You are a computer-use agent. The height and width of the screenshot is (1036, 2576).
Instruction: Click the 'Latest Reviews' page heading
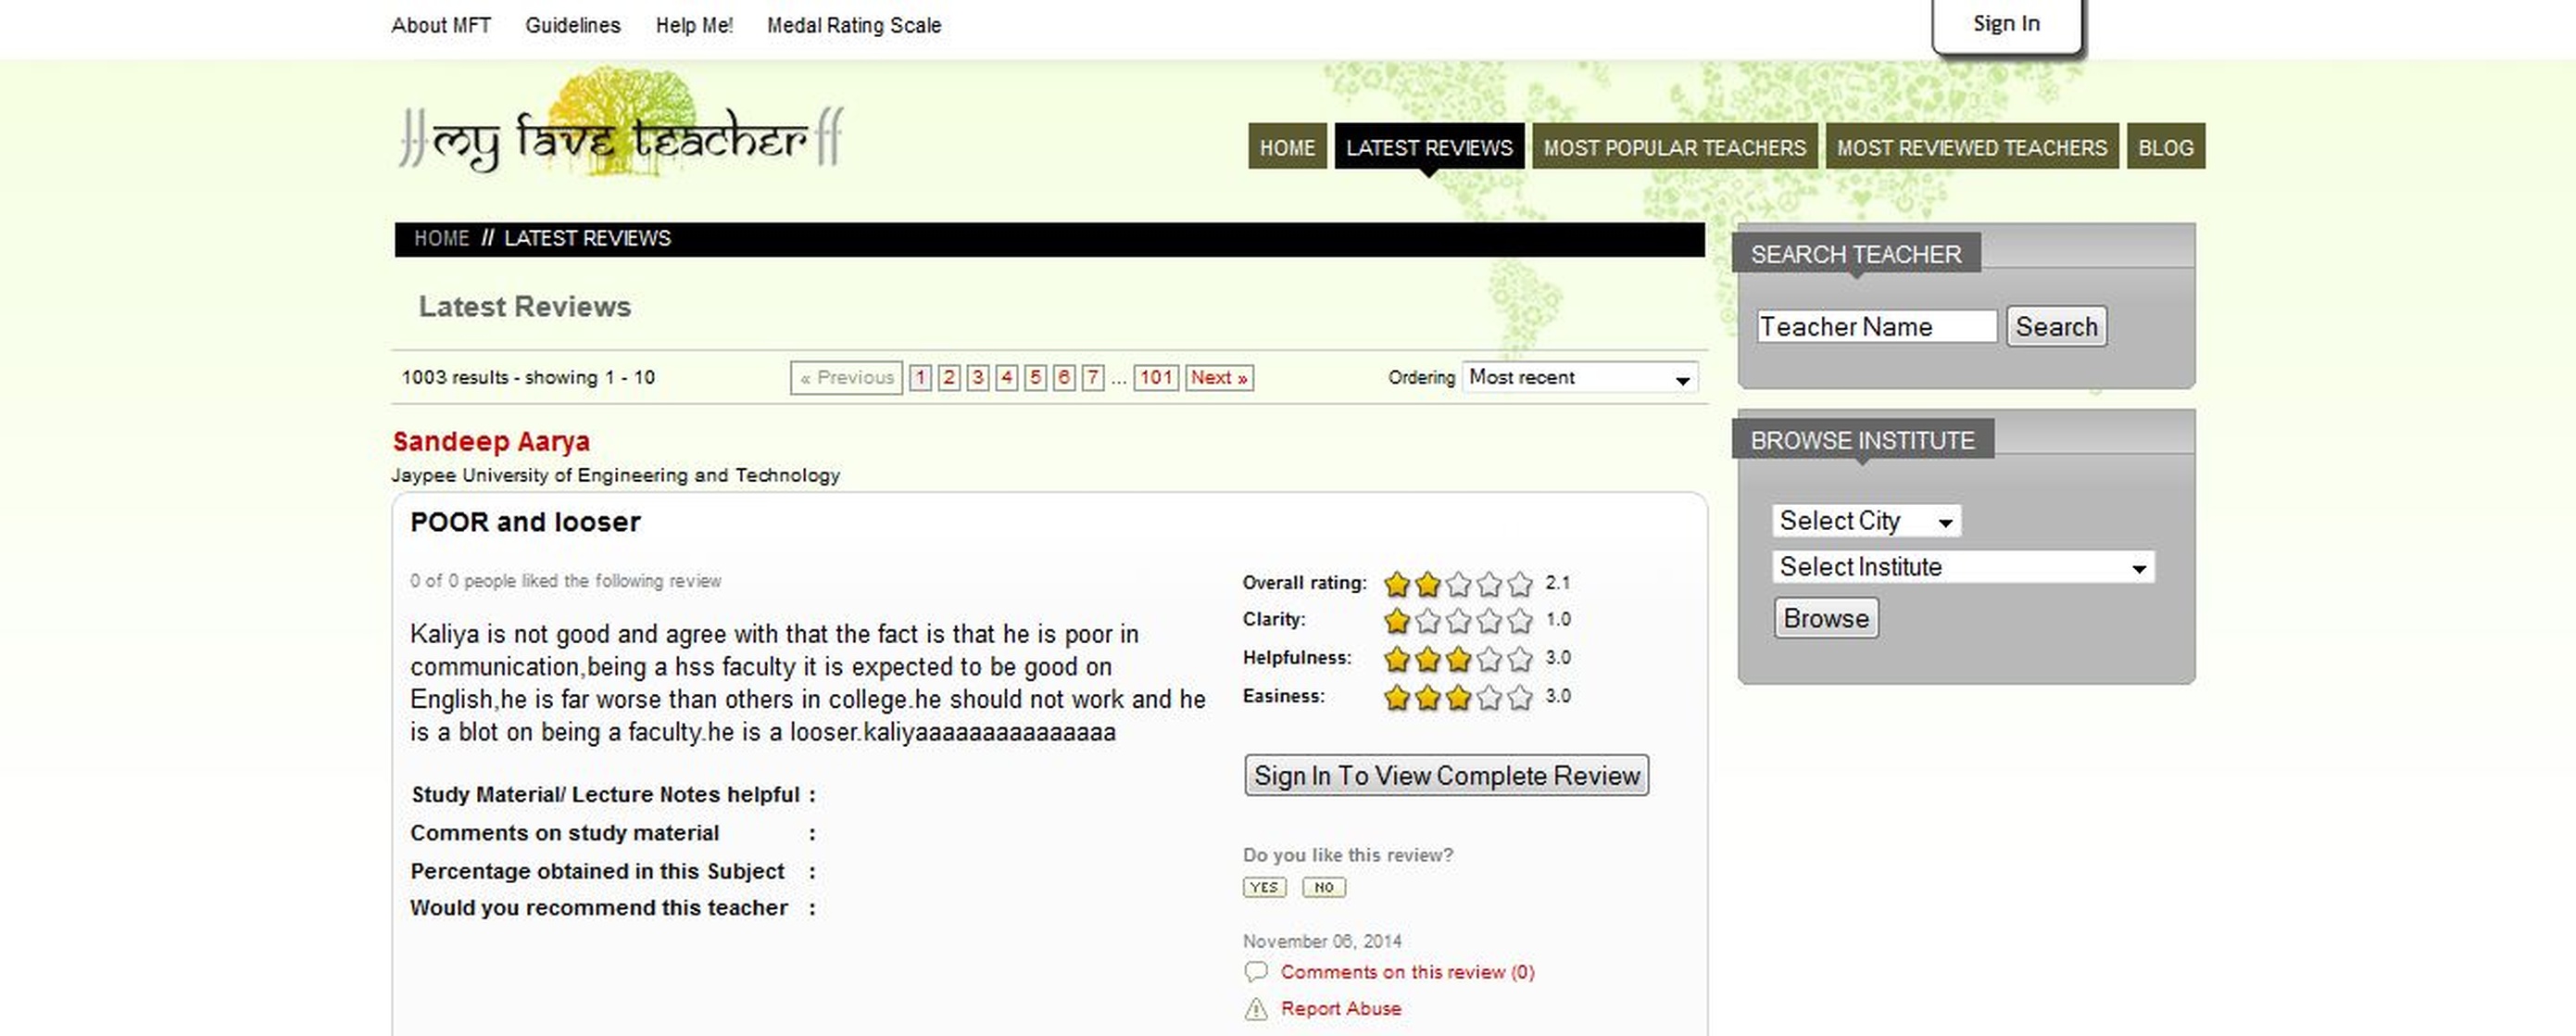[x=524, y=306]
